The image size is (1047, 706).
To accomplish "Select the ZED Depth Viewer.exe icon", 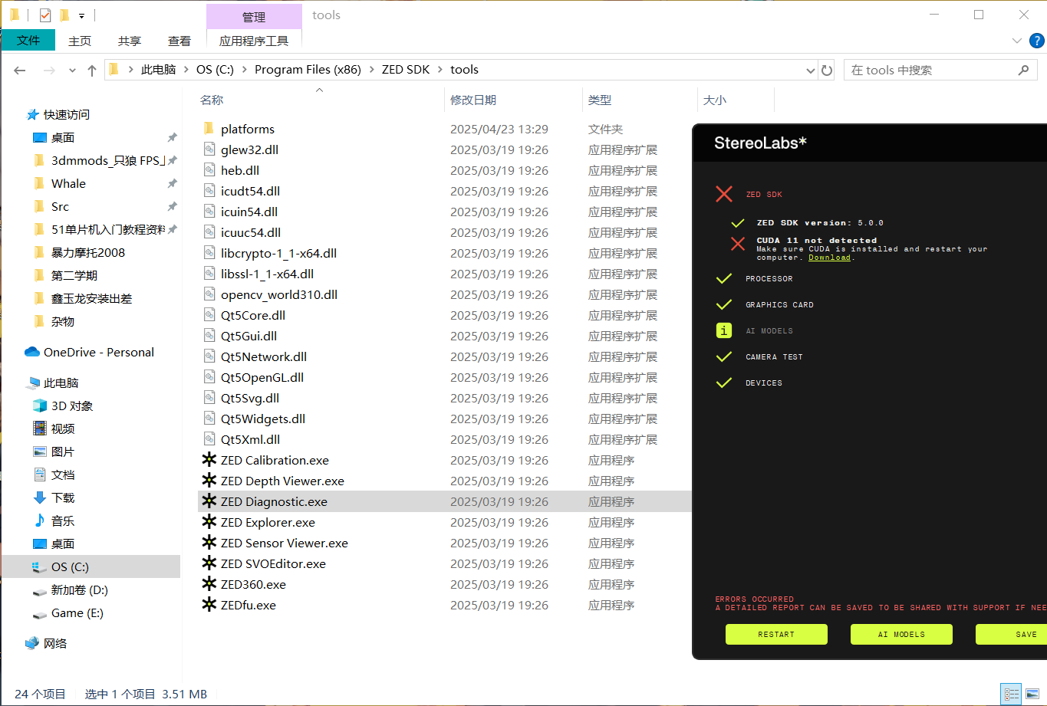I will tap(209, 481).
